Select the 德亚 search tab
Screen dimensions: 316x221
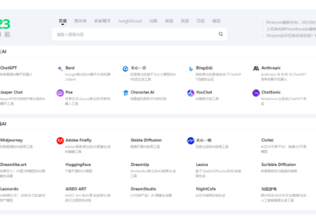216,21
